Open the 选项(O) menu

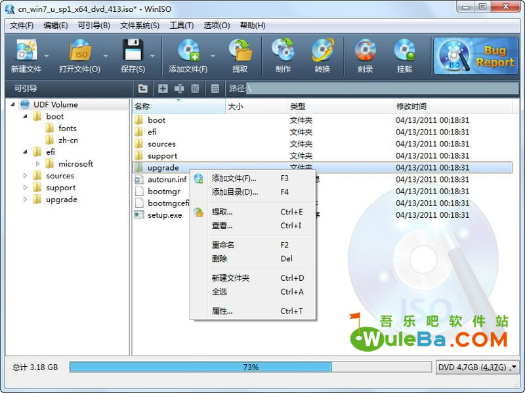[x=217, y=26]
